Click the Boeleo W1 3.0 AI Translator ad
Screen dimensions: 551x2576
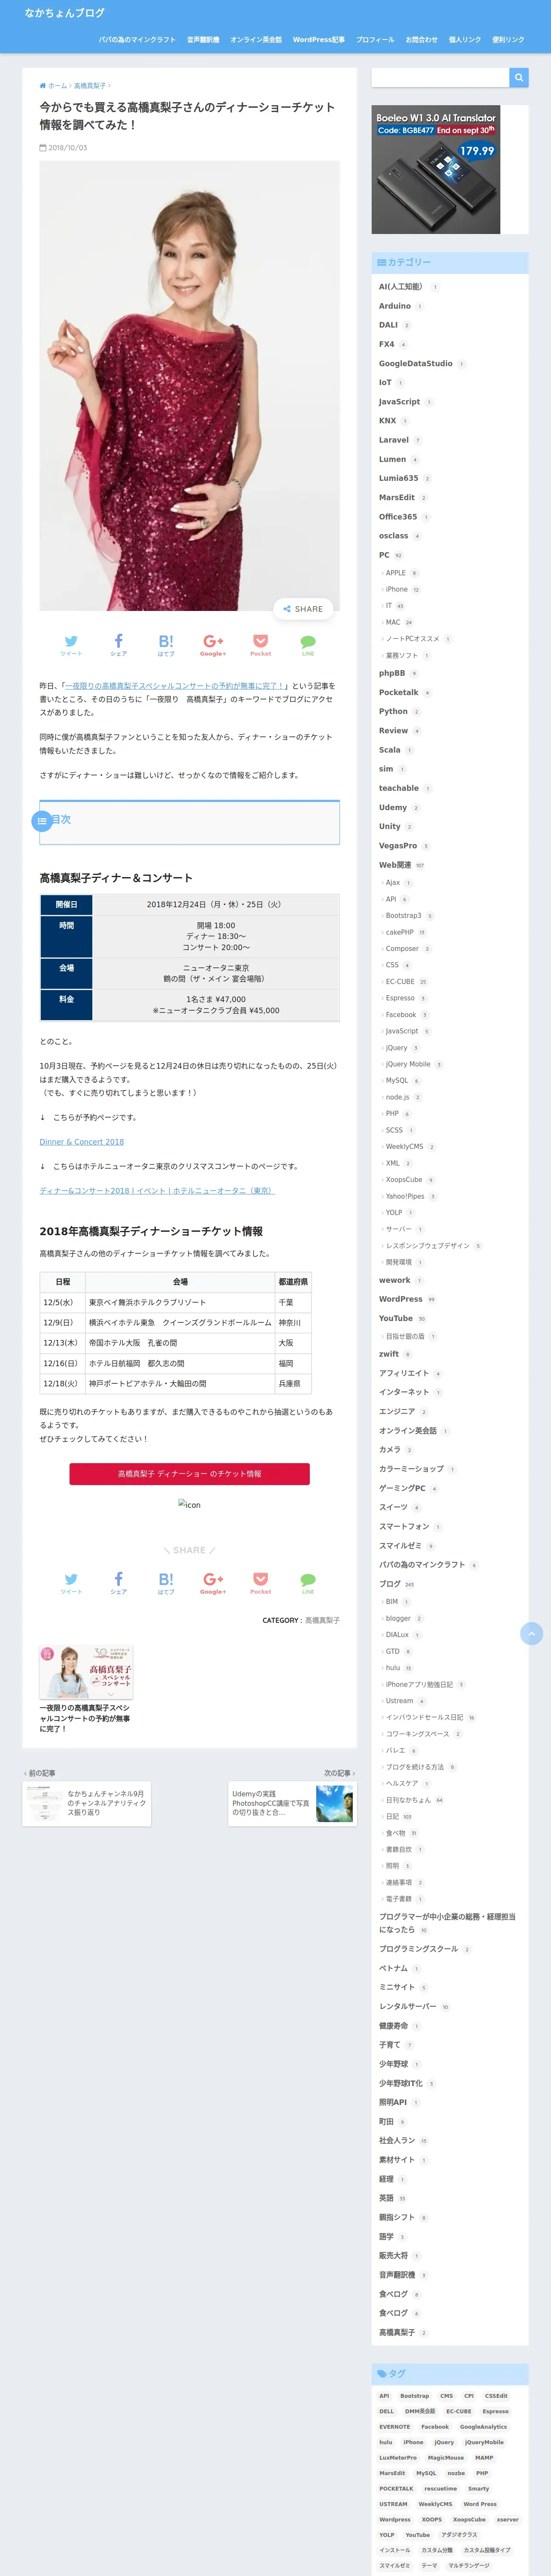click(436, 170)
